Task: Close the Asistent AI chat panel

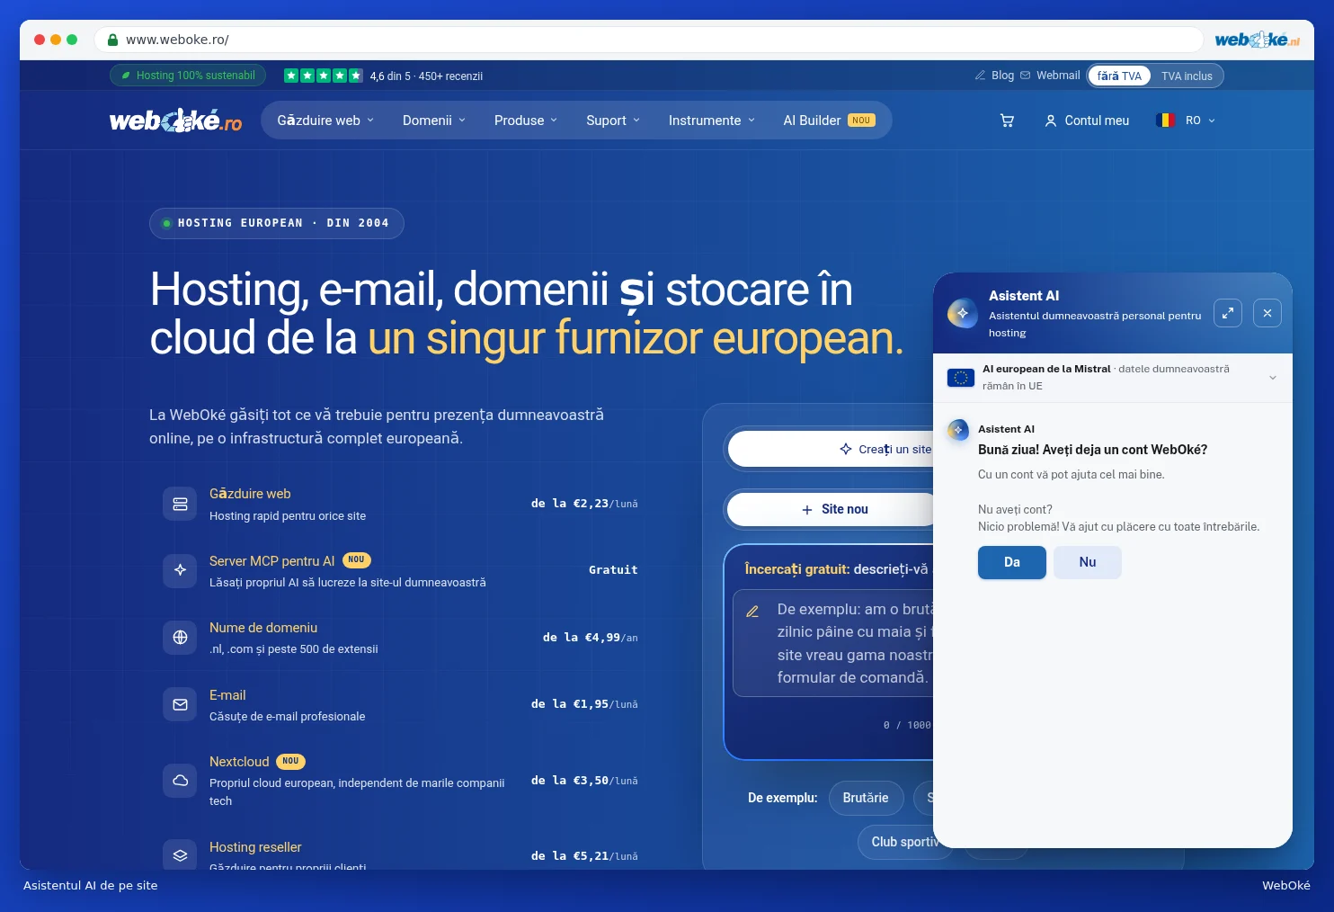Action: pos(1267,313)
